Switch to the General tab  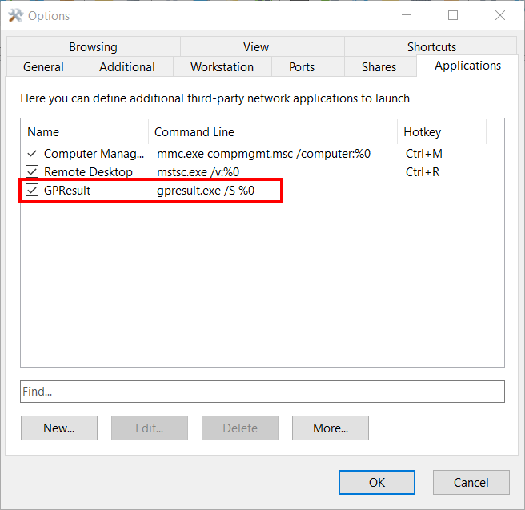43,67
